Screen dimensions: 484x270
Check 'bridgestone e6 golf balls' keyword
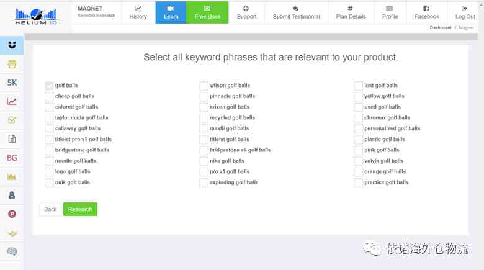pos(204,150)
